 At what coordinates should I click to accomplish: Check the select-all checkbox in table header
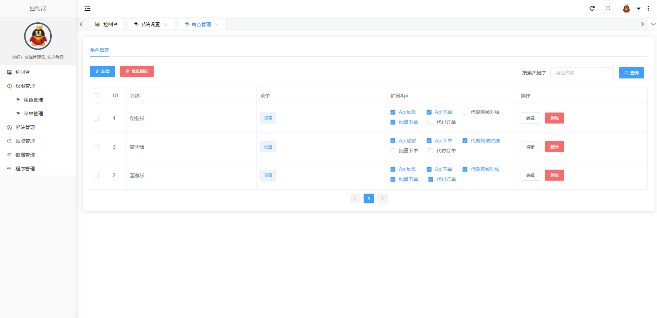point(96,95)
